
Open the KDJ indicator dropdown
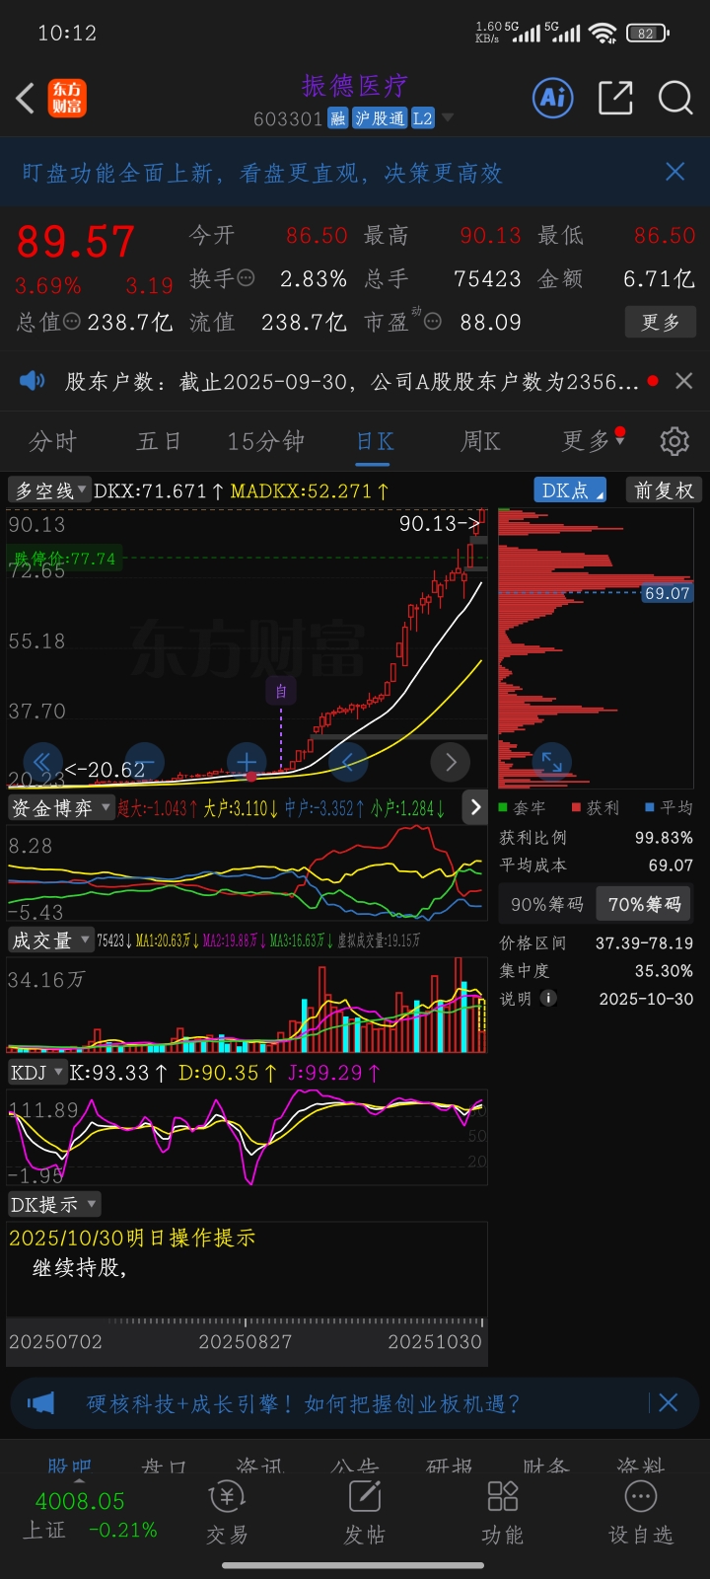(x=37, y=1072)
